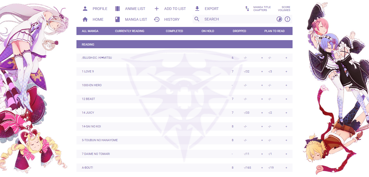Click the Add to List plus icon
The height and width of the screenshot is (177, 369).
pyautogui.click(x=157, y=9)
